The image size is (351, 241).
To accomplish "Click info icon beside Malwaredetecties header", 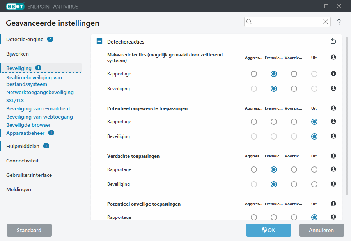I will coord(333,58).
